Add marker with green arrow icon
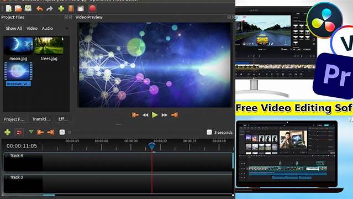The height and width of the screenshot is (199, 353). pyautogui.click(x=31, y=132)
